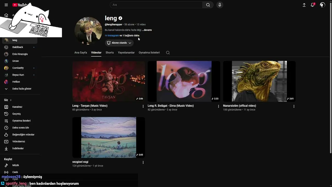The image size is (332, 187).
Task: Click the channel search magnifier icon
Action: pos(168,52)
